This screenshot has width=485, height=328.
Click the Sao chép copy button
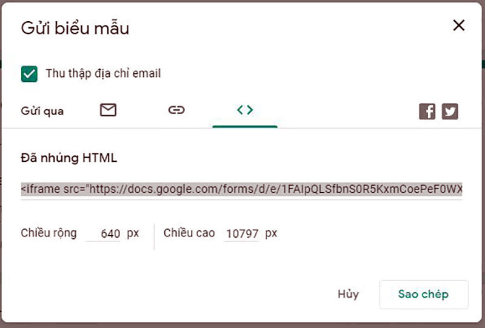coord(423,295)
